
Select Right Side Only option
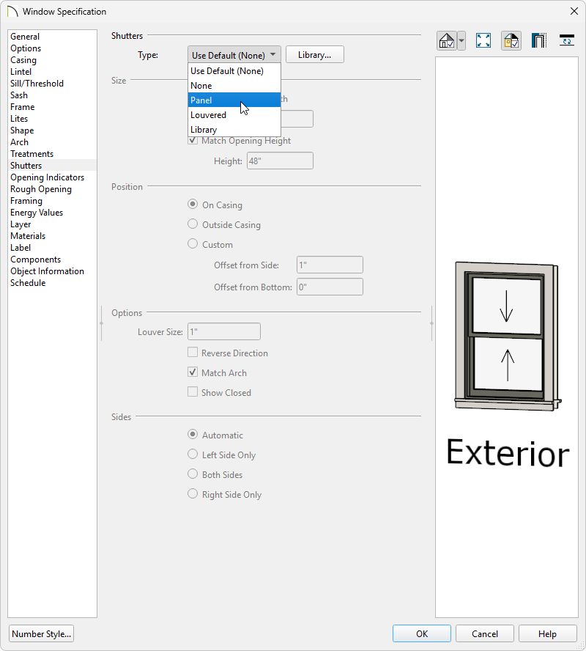193,494
